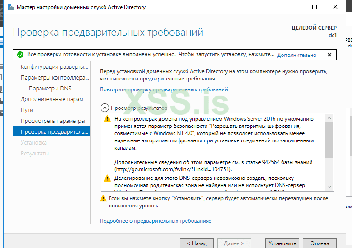Open Подробнее о предварительных требованиях link

coord(155,221)
